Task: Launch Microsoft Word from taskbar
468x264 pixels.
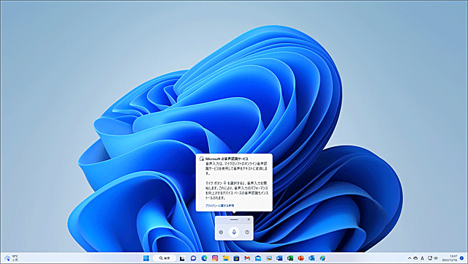Action: pos(279,258)
